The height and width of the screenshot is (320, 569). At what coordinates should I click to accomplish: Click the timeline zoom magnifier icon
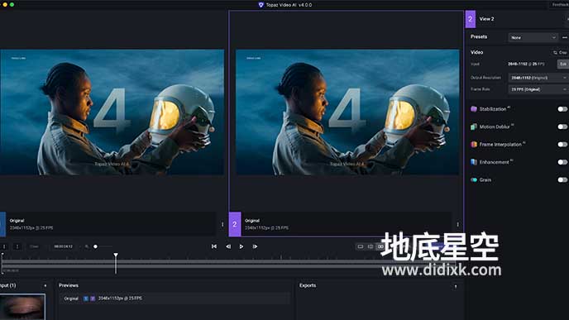click(x=86, y=246)
